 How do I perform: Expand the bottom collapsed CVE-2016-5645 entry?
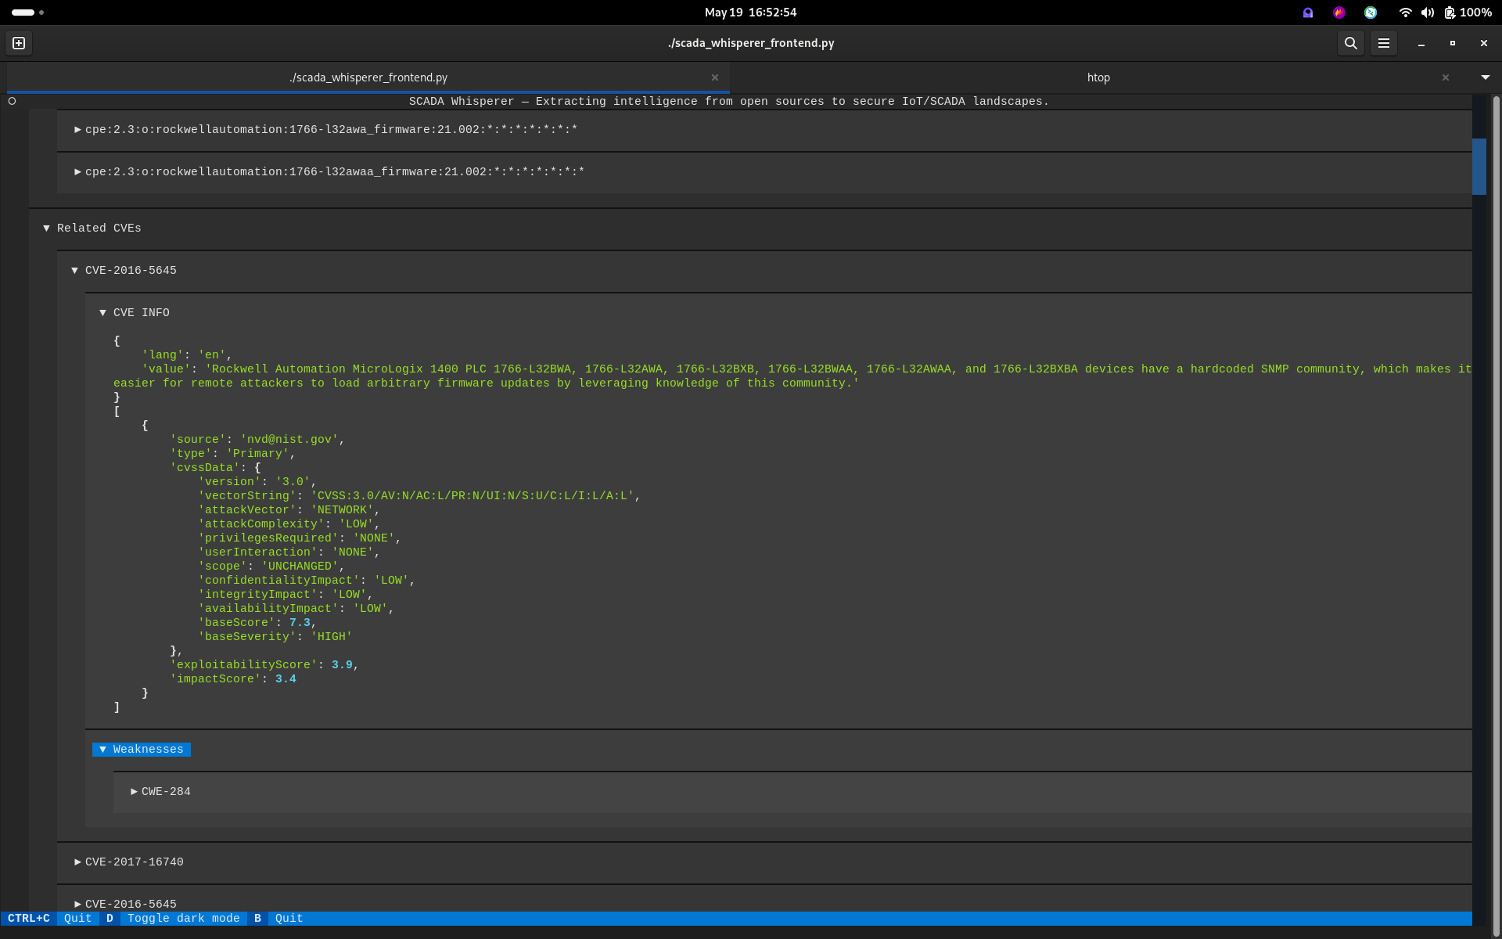126,905
